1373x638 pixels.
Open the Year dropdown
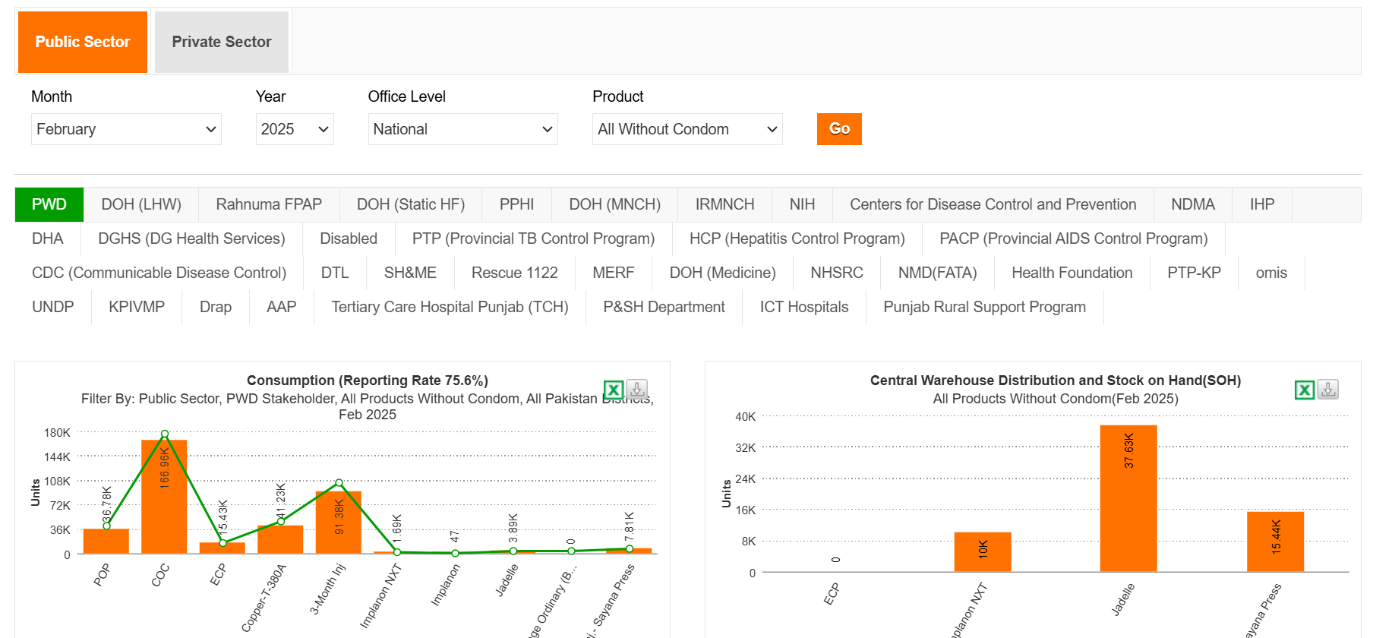[x=295, y=129]
